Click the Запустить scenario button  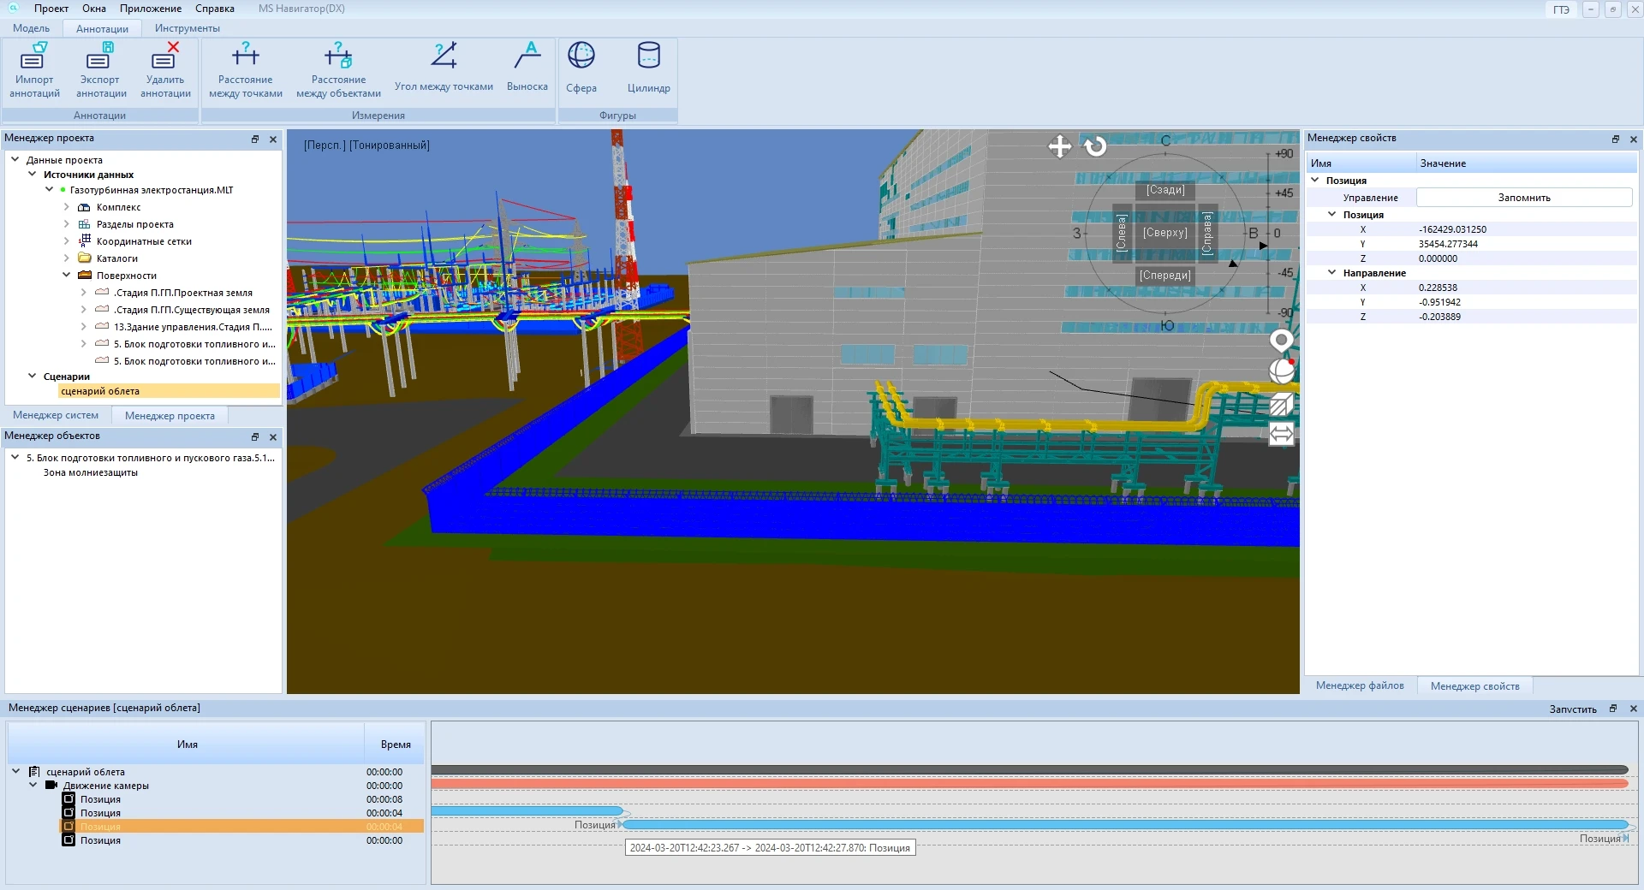coord(1572,709)
